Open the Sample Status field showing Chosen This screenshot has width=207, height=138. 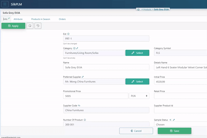point(179,125)
